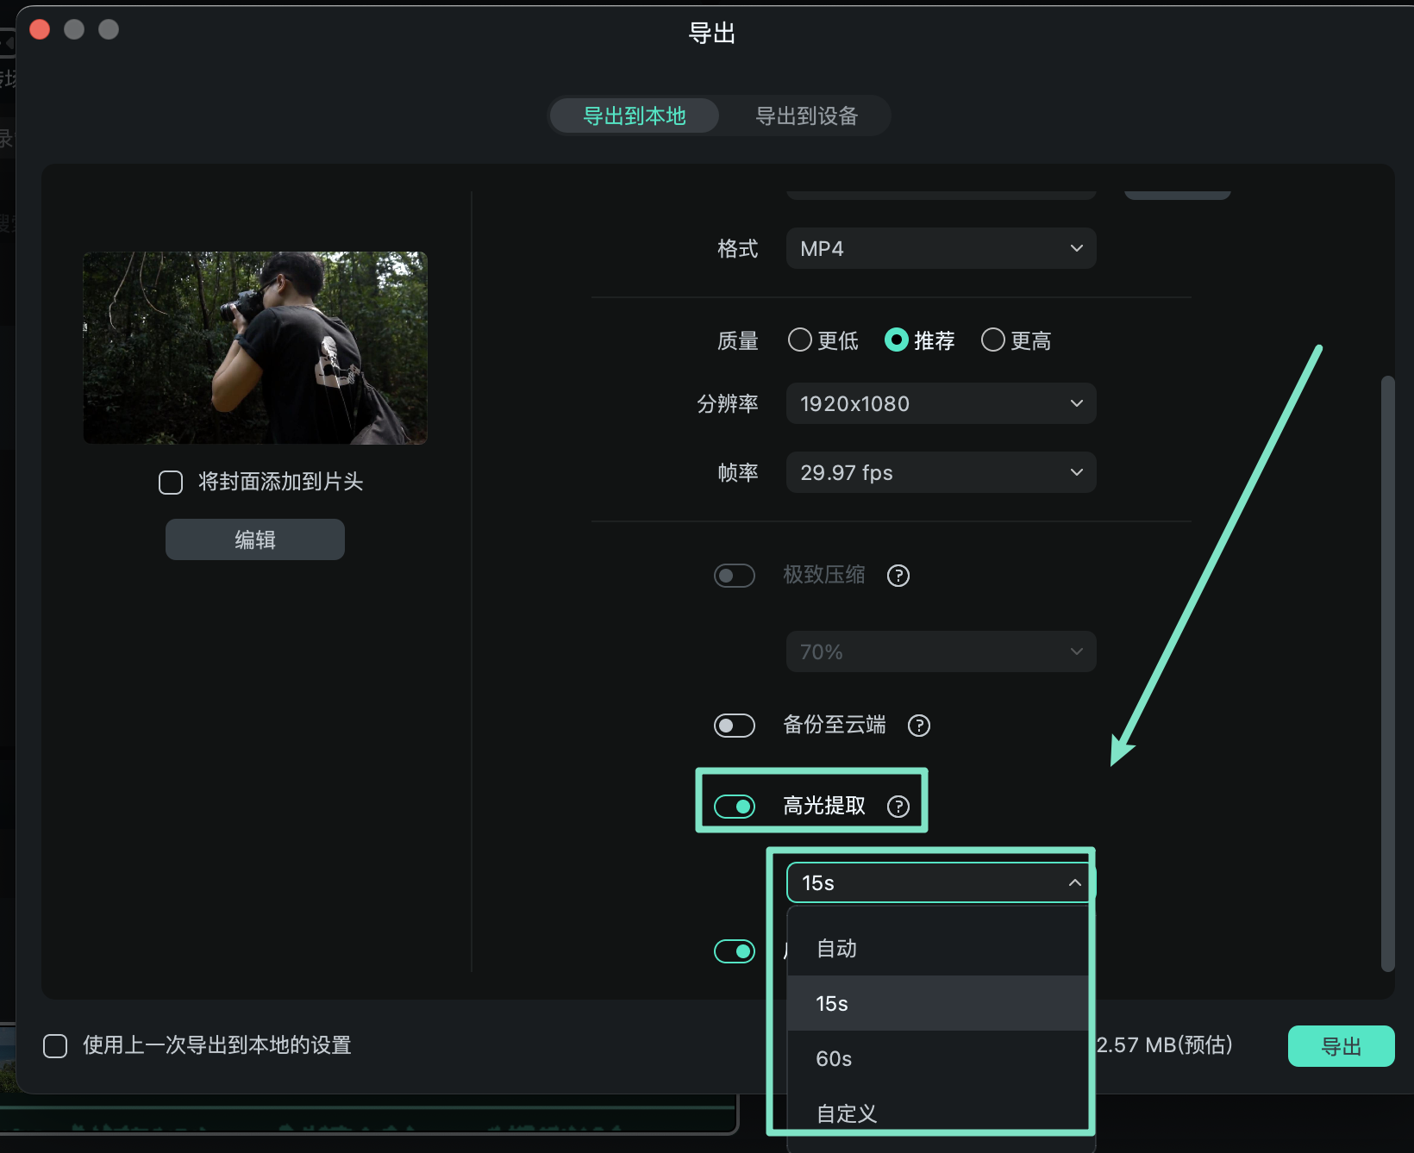Select the 更低 quality radio button
The width and height of the screenshot is (1414, 1153).
click(x=800, y=340)
